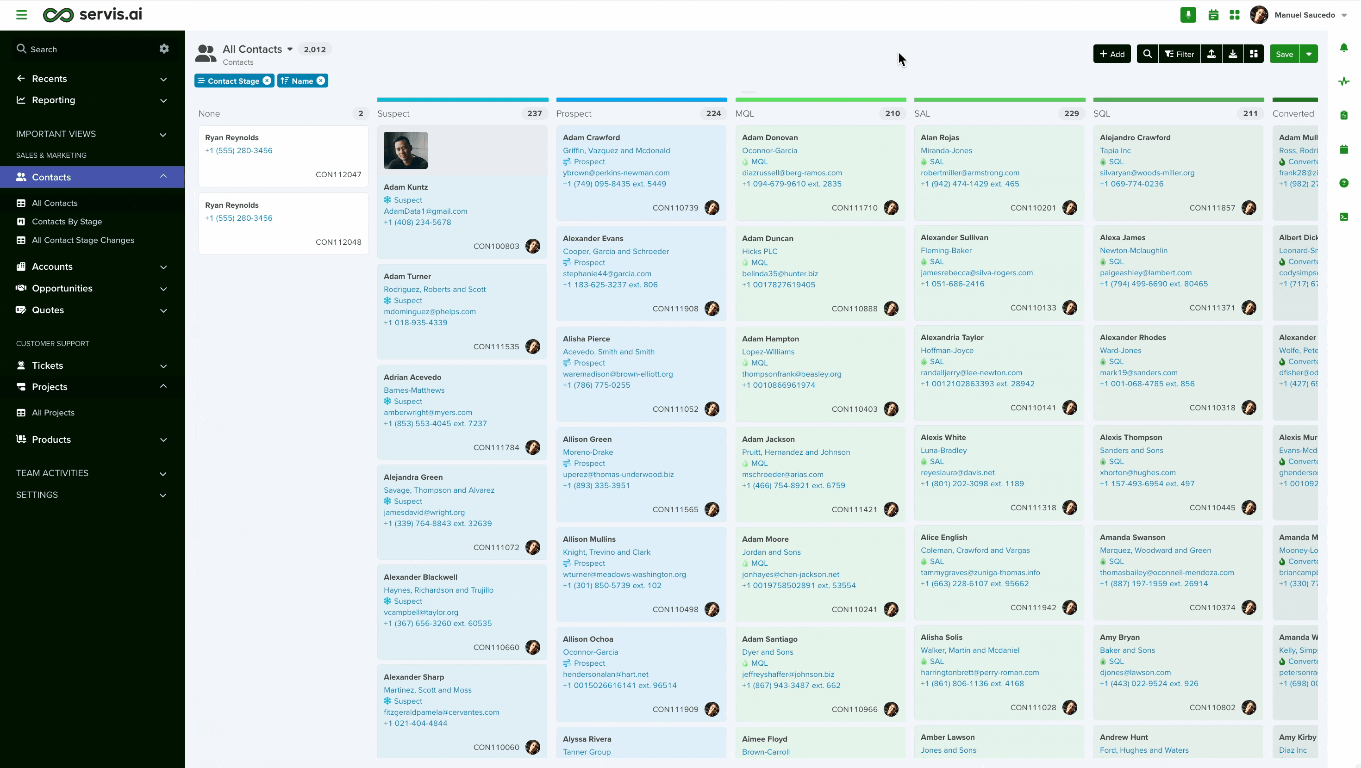Click the green microphone icon
Viewport: 1361px width, 768px height.
(x=1188, y=15)
